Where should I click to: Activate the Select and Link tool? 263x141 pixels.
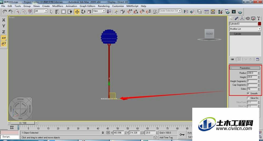click(x=18, y=12)
